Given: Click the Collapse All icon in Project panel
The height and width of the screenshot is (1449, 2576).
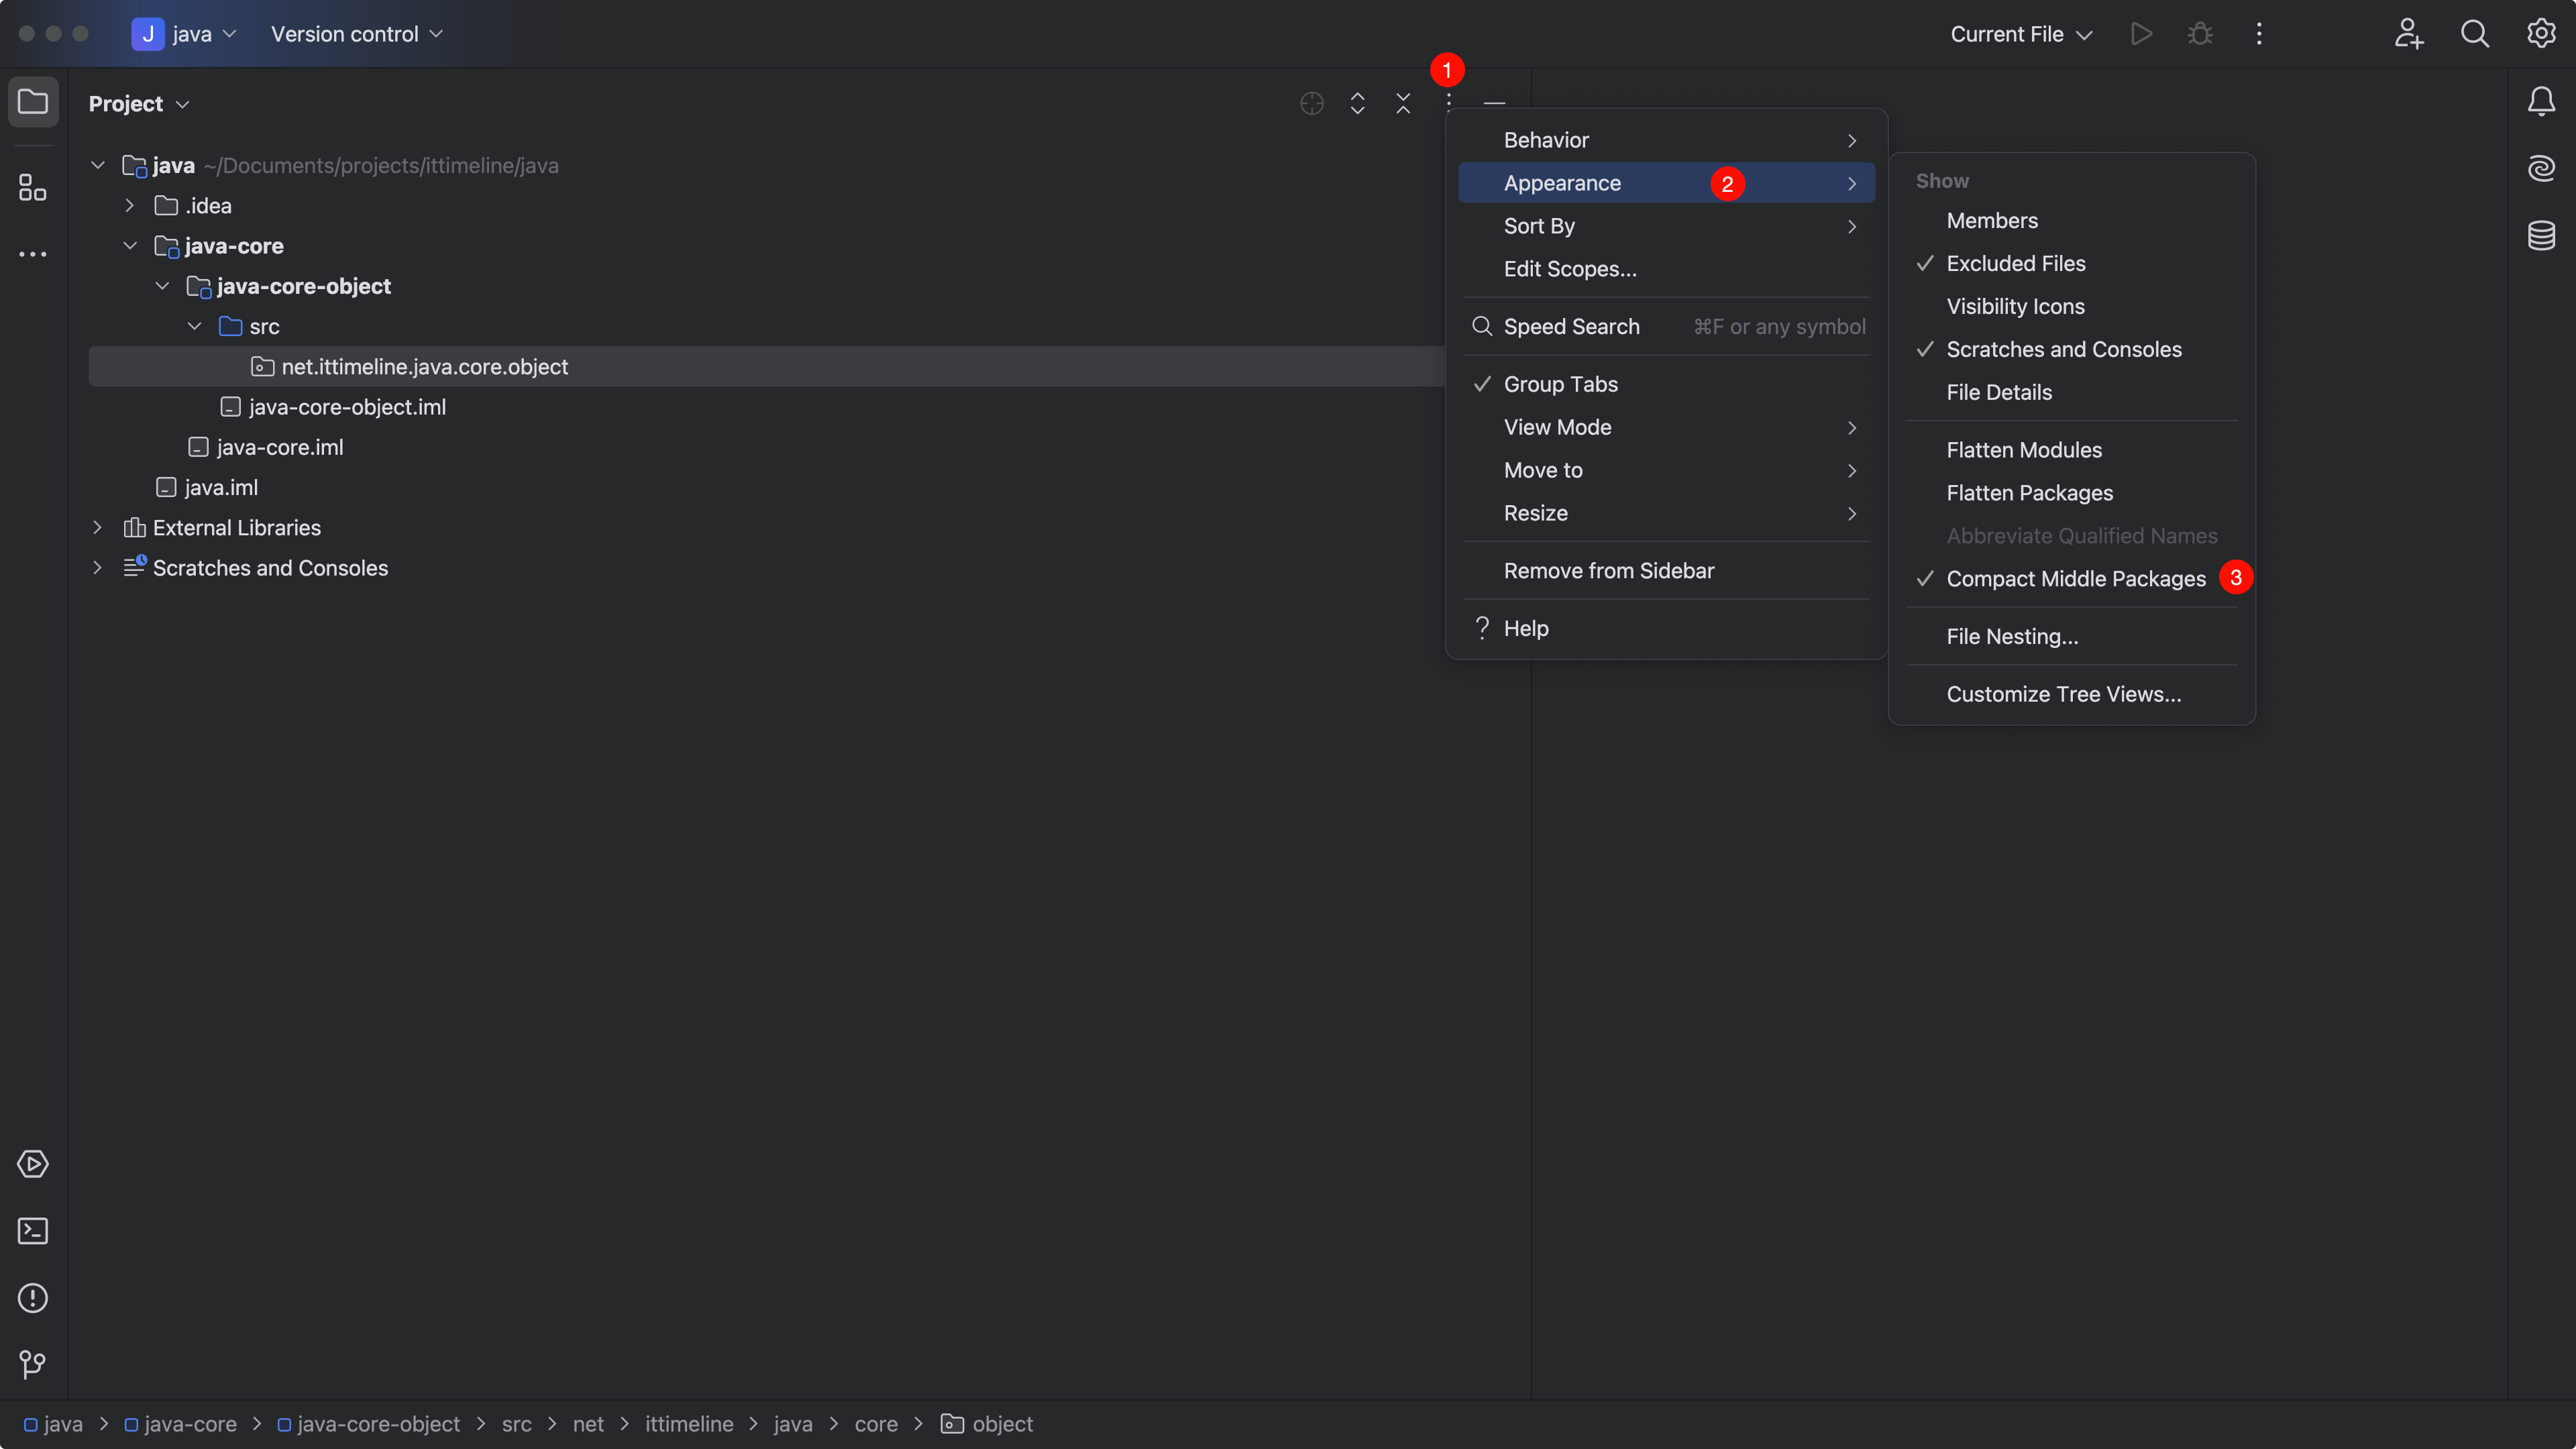Looking at the screenshot, I should point(1403,103).
